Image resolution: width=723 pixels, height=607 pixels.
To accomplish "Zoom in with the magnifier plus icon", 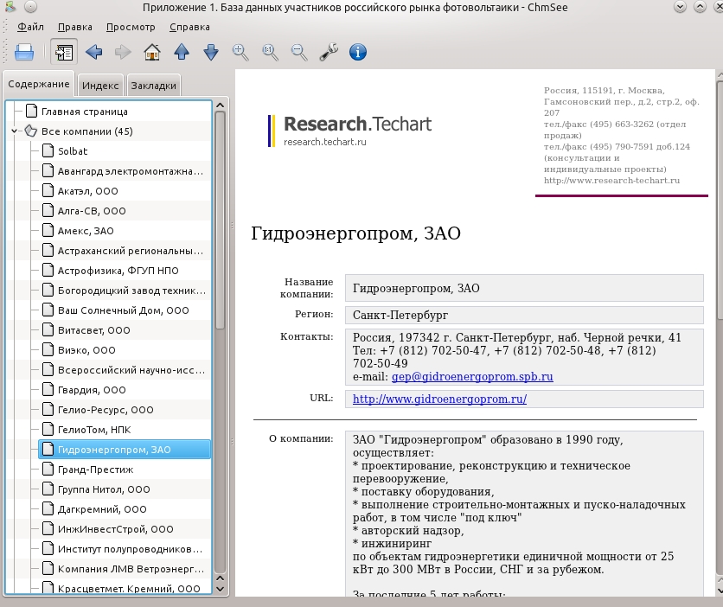I will (x=240, y=52).
